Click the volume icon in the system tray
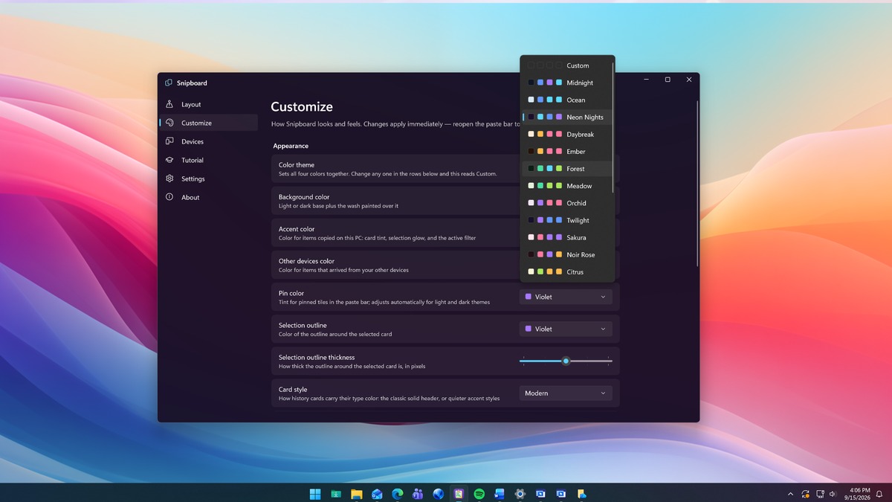This screenshot has width=892, height=502. tap(833, 494)
